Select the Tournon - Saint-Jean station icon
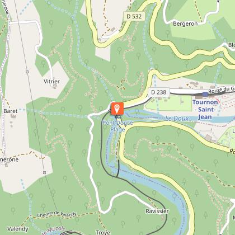 click(x=205, y=94)
